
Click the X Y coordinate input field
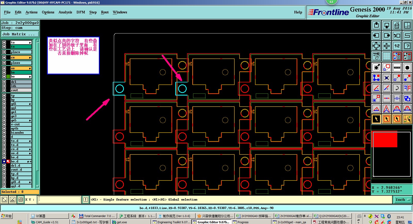(59, 200)
